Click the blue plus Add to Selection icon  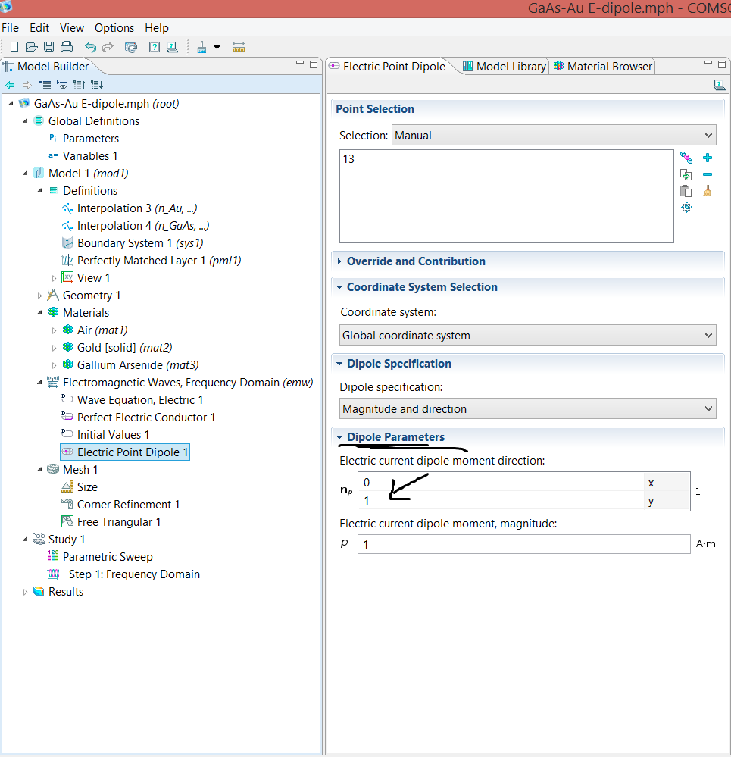(708, 158)
